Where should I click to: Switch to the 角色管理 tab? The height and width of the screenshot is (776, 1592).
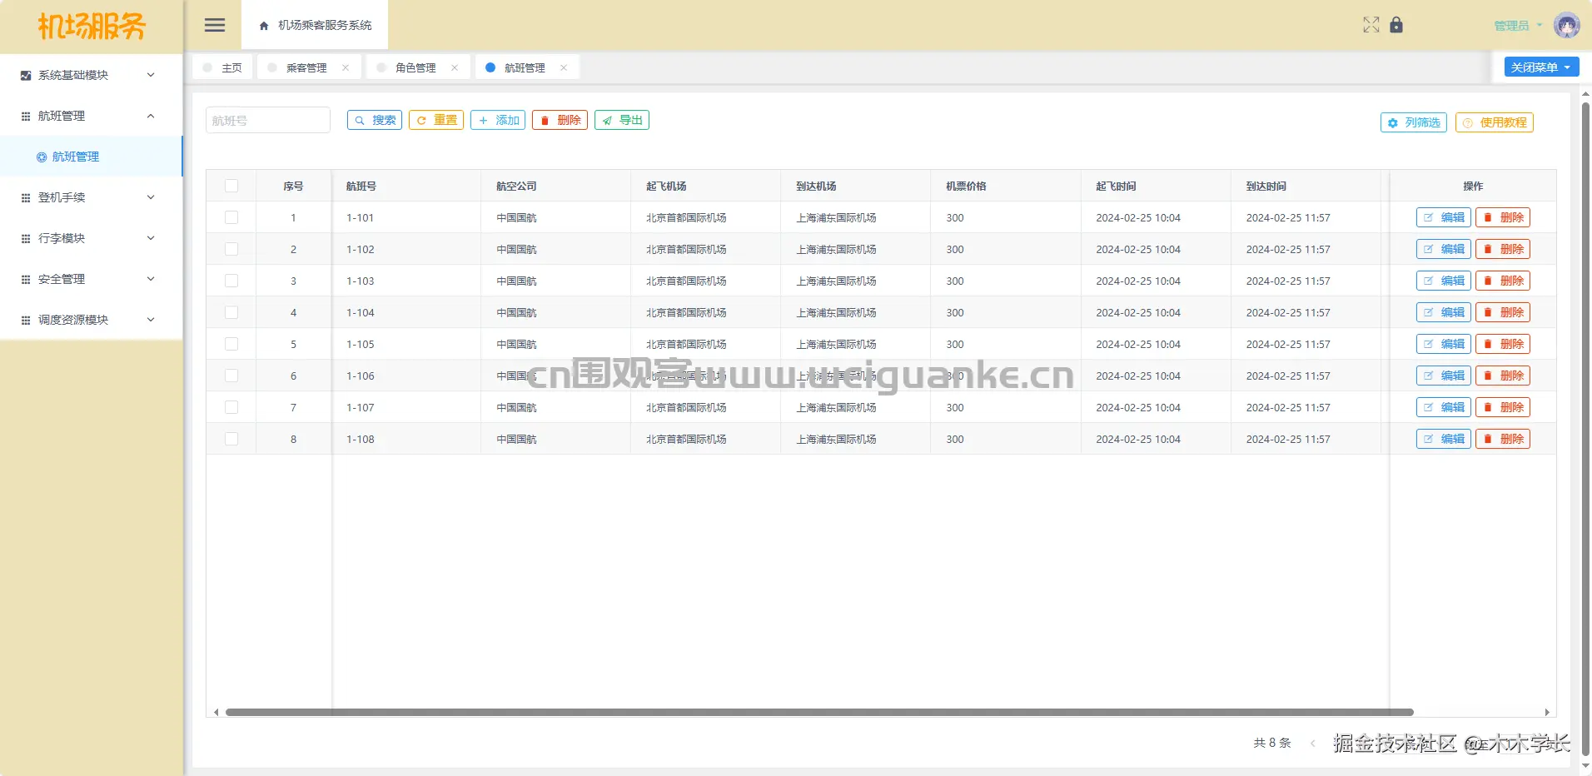click(418, 67)
